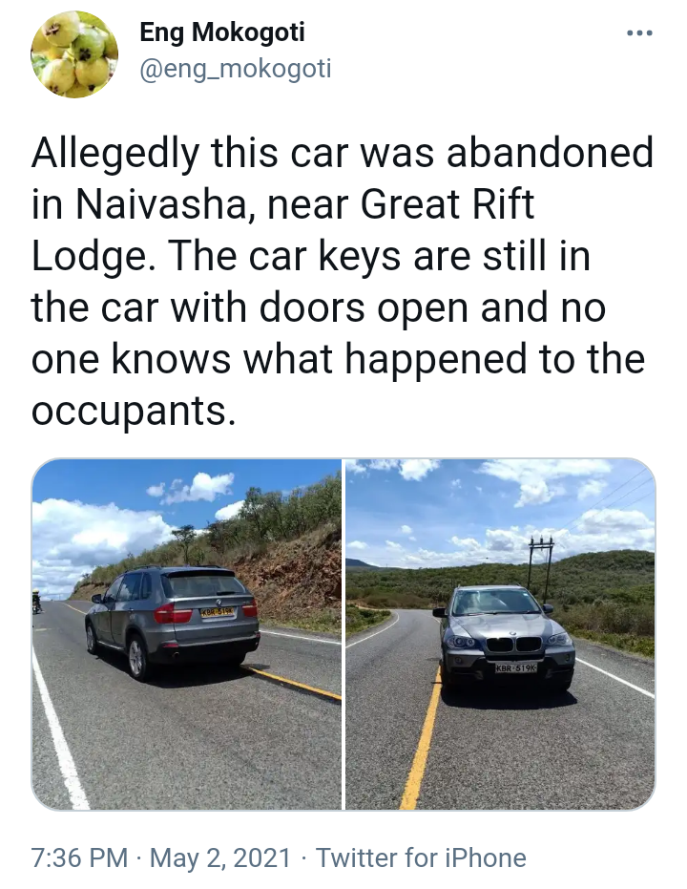Click the 7:36 PM timestamp
This screenshot has width=687, height=889.
point(79,857)
